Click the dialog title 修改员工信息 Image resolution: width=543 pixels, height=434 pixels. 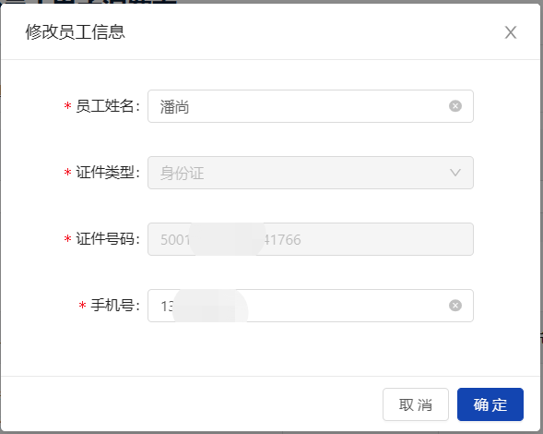tap(76, 32)
